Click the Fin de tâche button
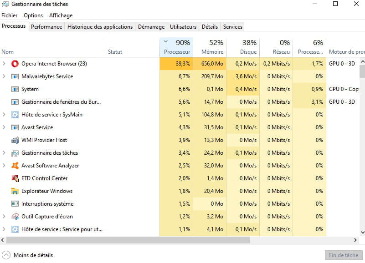Viewport: 365px width, 263px height. coord(344,255)
